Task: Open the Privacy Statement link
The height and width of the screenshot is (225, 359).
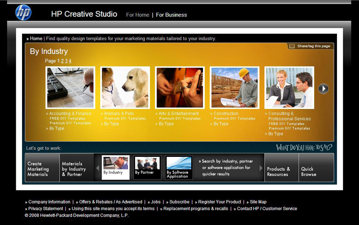Action: pos(46,208)
